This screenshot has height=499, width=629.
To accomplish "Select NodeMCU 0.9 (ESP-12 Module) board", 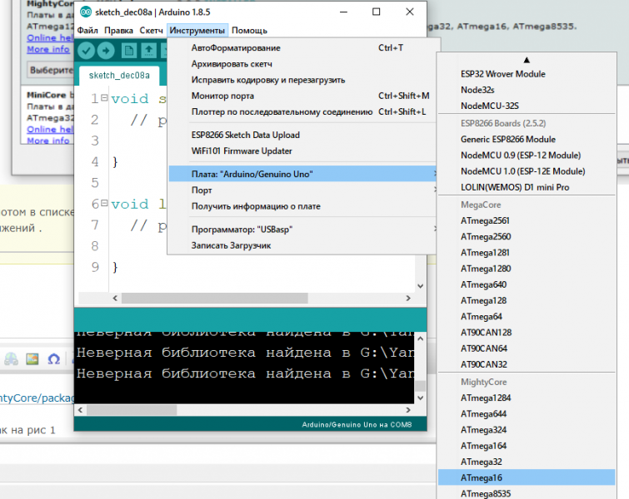I will pyautogui.click(x=527, y=156).
